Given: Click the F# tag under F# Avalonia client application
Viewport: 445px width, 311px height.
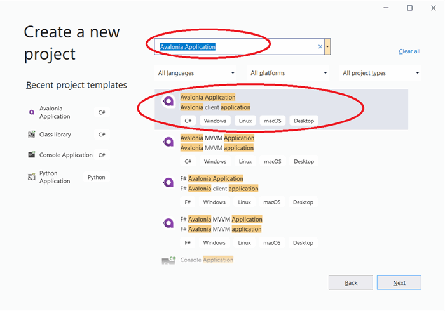Looking at the screenshot, I should [x=188, y=202].
